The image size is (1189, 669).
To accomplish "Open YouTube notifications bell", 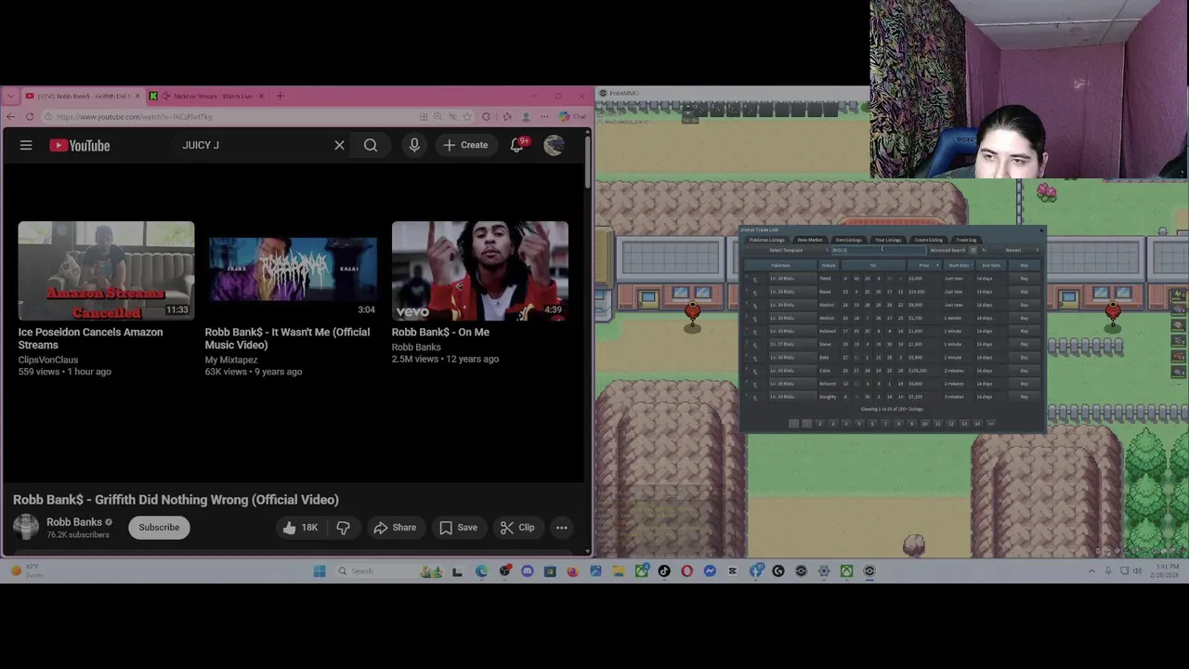I will 517,145.
